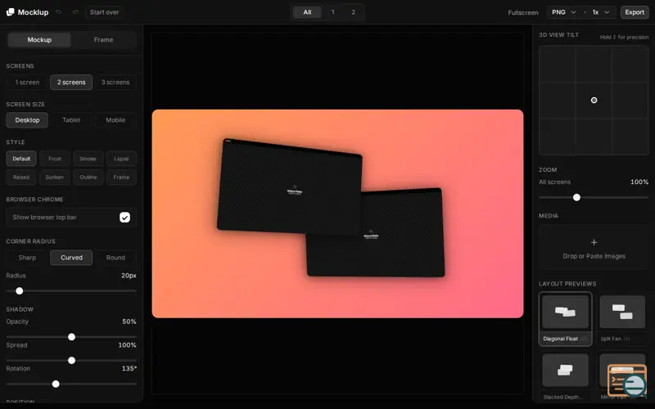Image resolution: width=655 pixels, height=409 pixels.
Task: Click the redo arrow icon
Action: (75, 12)
